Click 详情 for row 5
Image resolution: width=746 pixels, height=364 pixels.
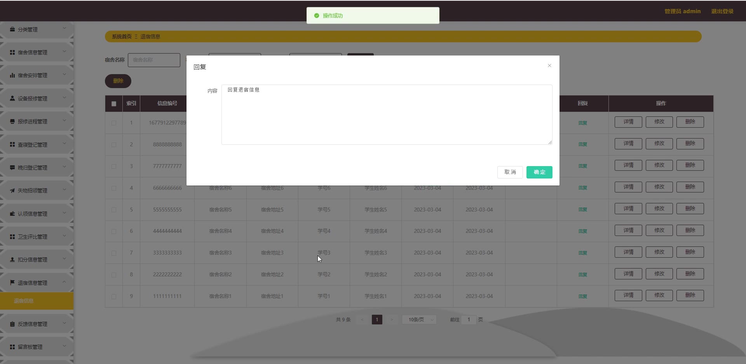(x=628, y=209)
